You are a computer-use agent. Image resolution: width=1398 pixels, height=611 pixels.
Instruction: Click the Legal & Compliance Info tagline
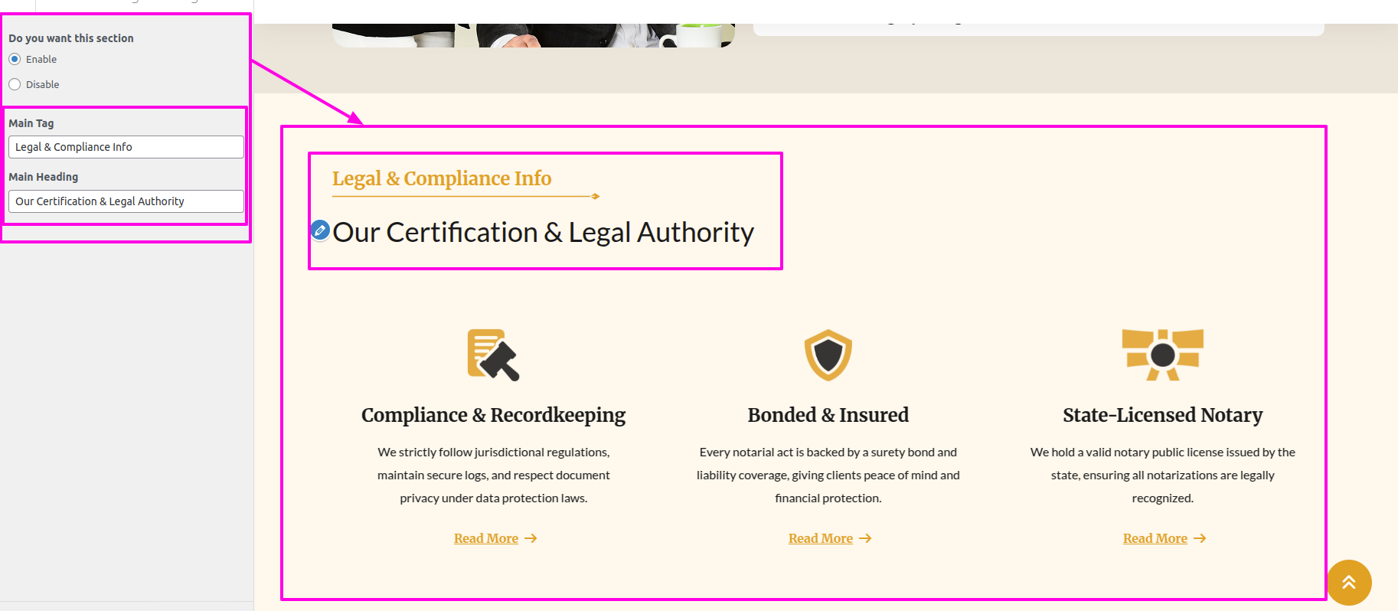coord(441,178)
